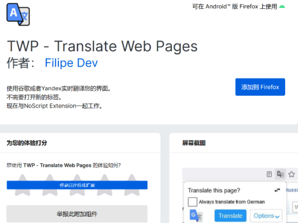The width and height of the screenshot is (298, 223).
Task: Click '可在 Android 版 Firefox 上使用' text
Action: pyautogui.click(x=235, y=6)
